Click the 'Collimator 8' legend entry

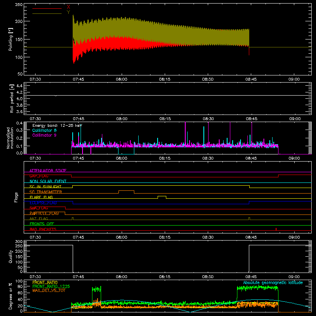44,130
